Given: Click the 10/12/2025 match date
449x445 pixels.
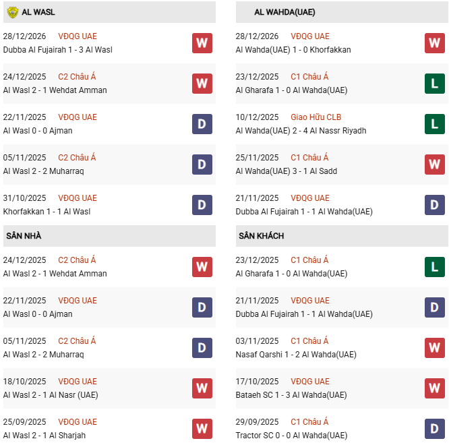Looking at the screenshot, I should (x=257, y=117).
